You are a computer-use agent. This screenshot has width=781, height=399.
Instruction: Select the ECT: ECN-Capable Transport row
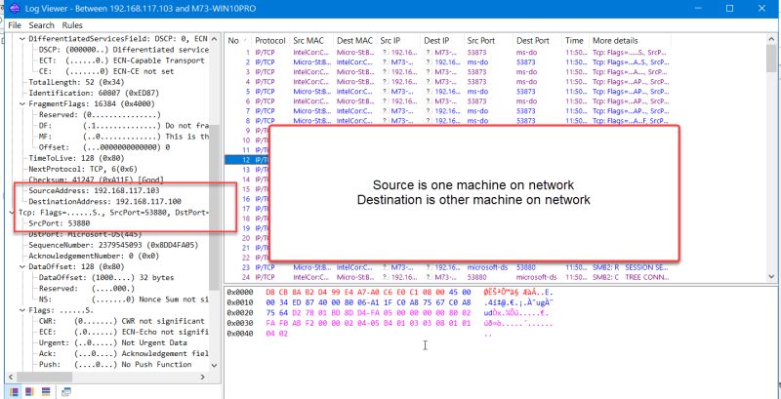point(121,60)
